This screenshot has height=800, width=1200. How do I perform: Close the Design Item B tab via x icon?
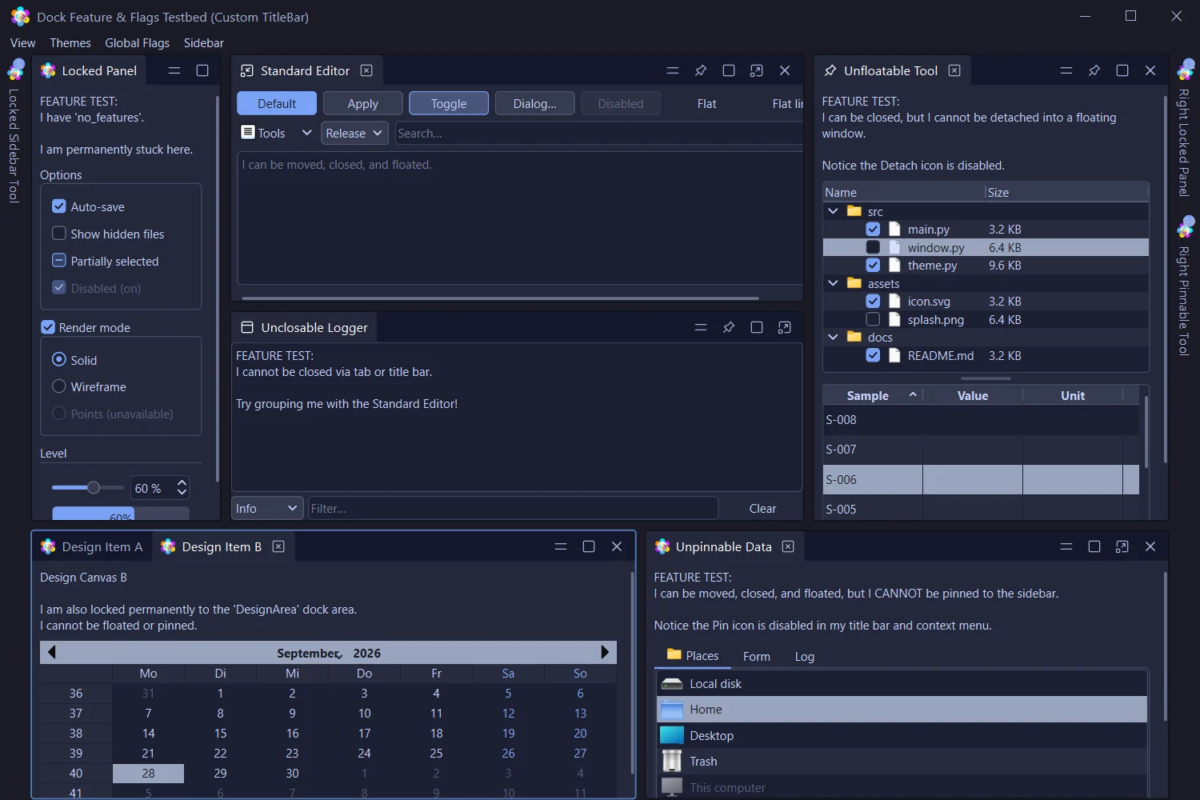(x=278, y=546)
